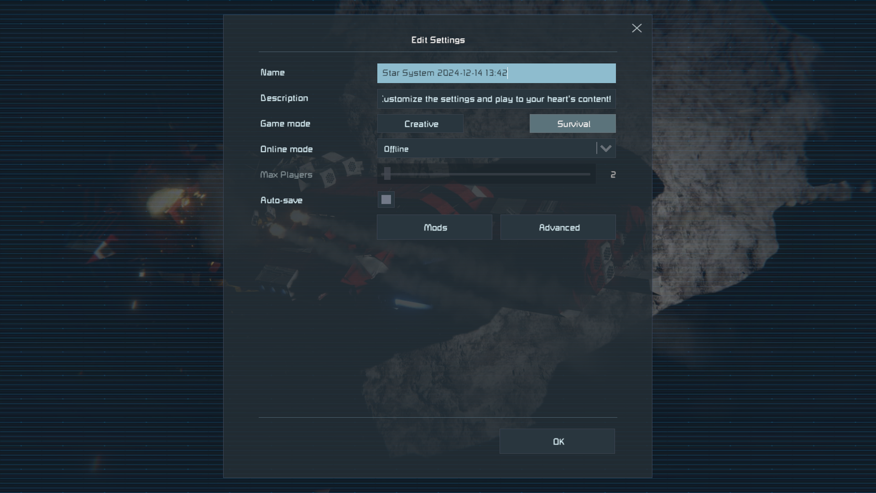
Task: Select Creative game mode
Action: click(x=420, y=124)
